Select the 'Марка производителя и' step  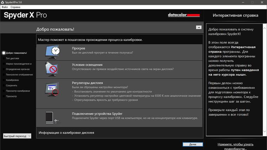(x=19, y=64)
